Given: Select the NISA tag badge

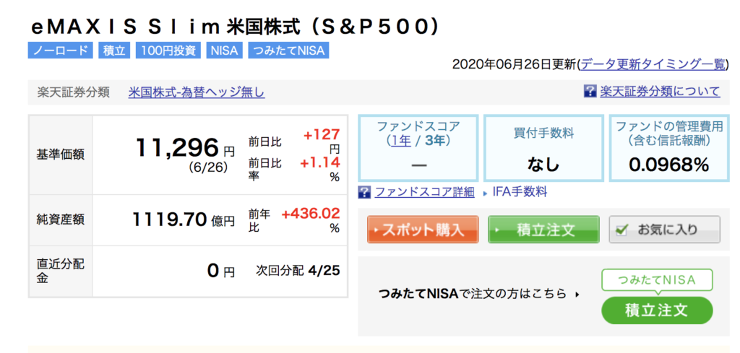Looking at the screenshot, I should 225,51.
